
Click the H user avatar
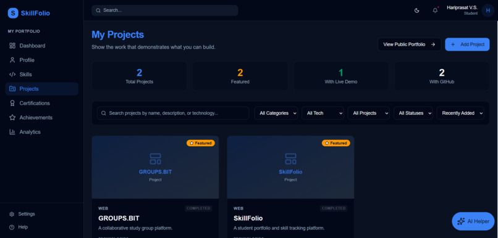point(488,10)
